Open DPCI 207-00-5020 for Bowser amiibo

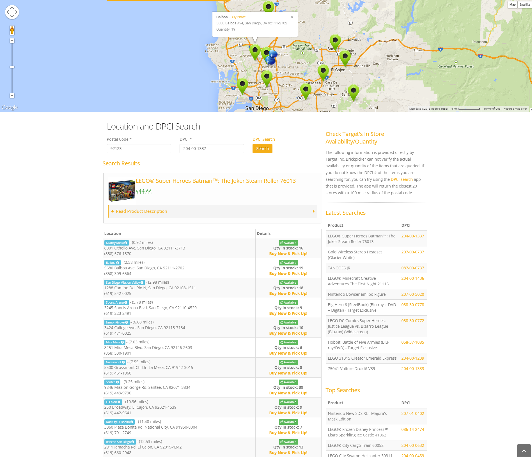pos(412,294)
